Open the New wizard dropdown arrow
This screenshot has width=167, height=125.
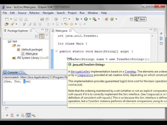click(11, 19)
